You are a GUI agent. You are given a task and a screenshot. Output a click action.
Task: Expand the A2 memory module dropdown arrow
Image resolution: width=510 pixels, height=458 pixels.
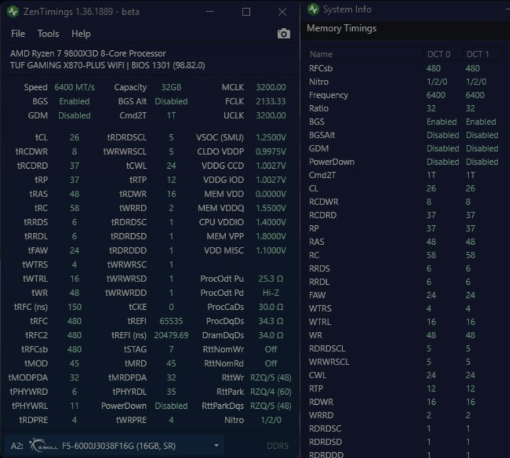(217, 446)
